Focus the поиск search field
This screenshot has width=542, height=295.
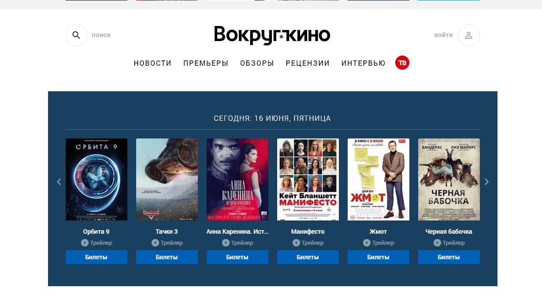pos(101,35)
